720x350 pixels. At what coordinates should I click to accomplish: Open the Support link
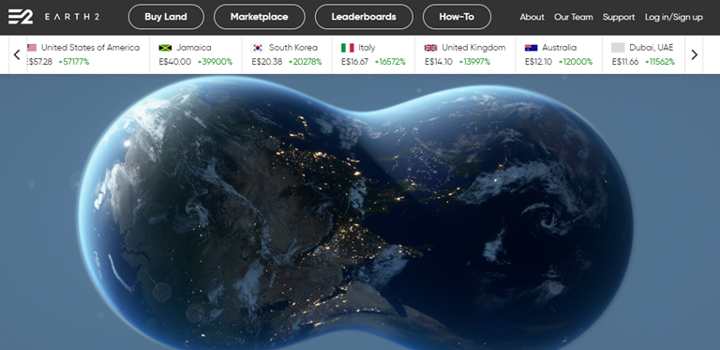[619, 17]
